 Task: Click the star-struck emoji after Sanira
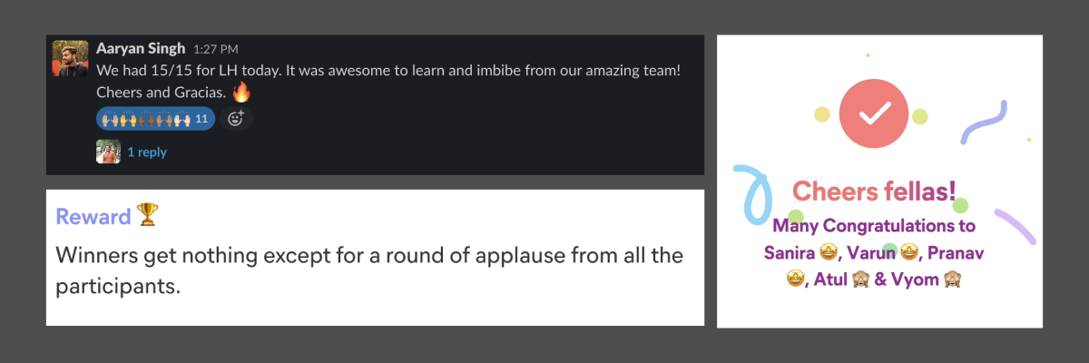click(827, 252)
